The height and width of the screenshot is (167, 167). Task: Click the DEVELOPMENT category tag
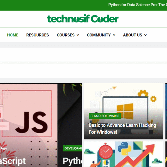coord(73,148)
